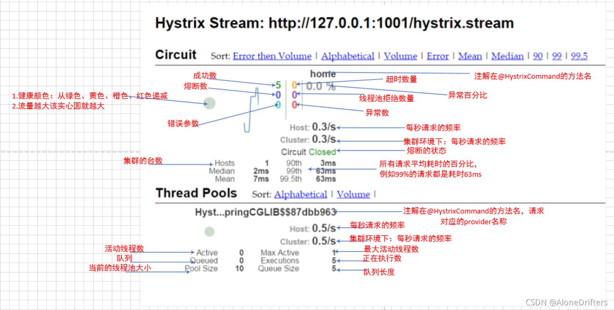This screenshot has width=614, height=310.
Task: Select the 'Executions' label
Action: point(280,260)
